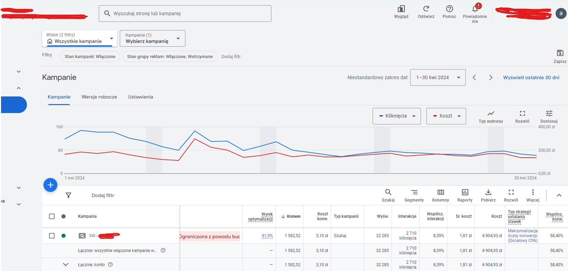Click blue plus create button
This screenshot has width=568, height=271.
click(50, 185)
